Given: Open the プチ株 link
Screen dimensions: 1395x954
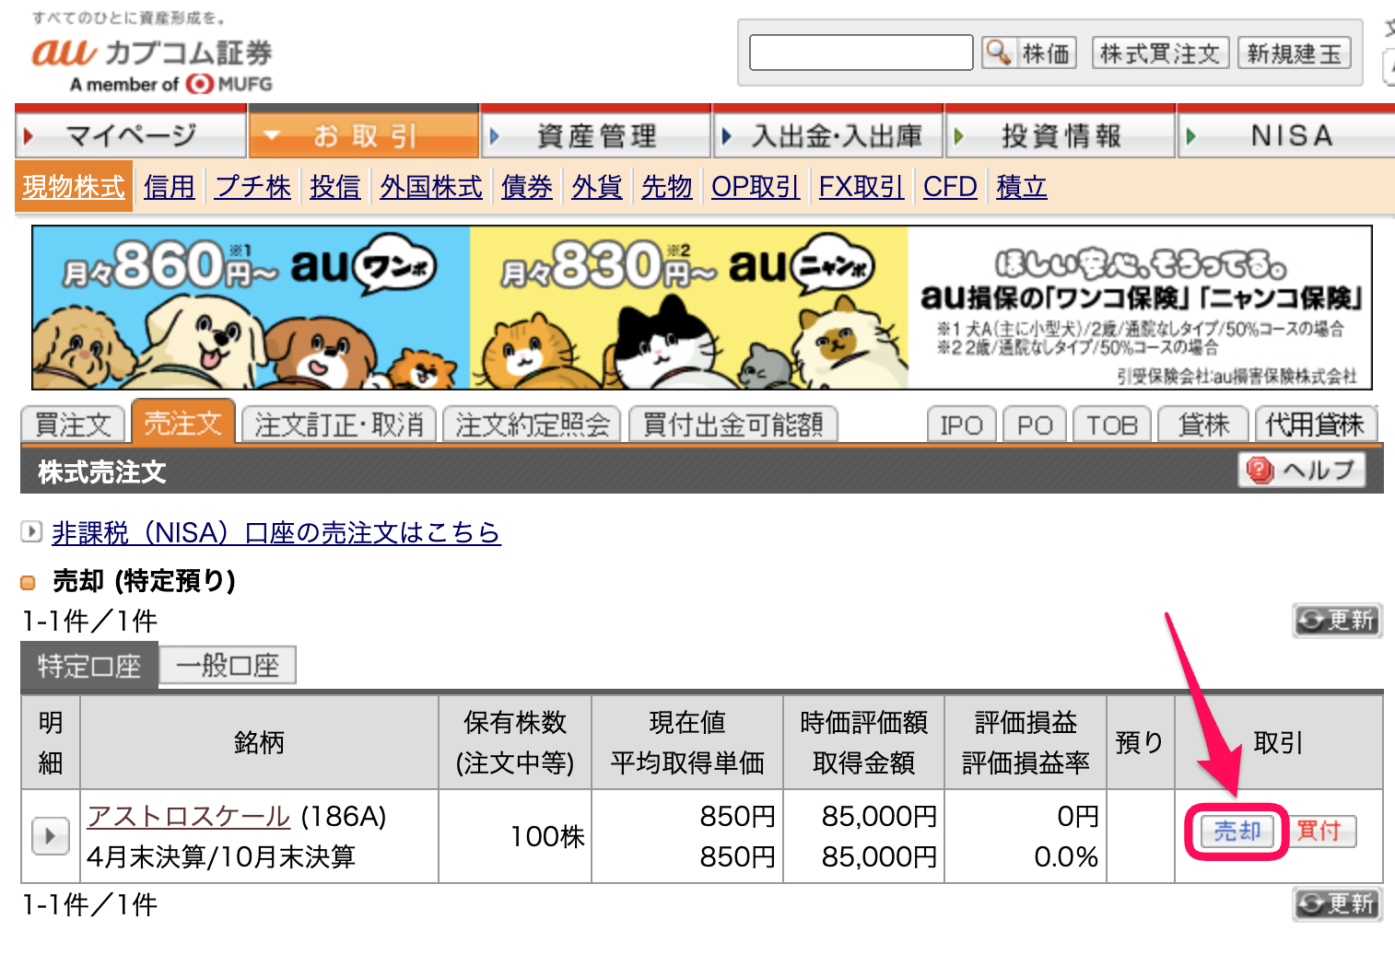Looking at the screenshot, I should pyautogui.click(x=252, y=187).
